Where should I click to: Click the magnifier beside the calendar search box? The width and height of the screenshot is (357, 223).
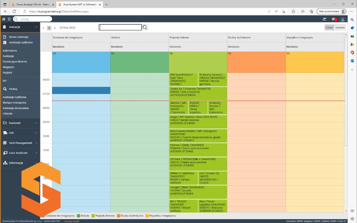(145, 27)
